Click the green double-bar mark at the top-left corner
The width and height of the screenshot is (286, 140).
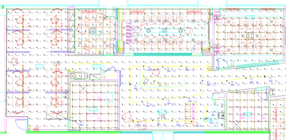3,7
